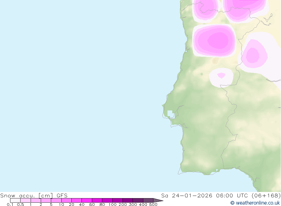Click the white 0.1–0.5 cm legend swatch
Viewport: 281px width, 206px height.
tap(15, 200)
